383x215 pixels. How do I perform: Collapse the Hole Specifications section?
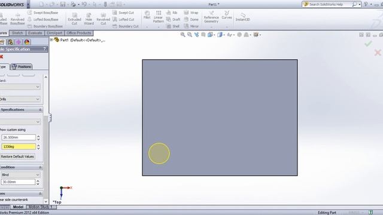40,110
